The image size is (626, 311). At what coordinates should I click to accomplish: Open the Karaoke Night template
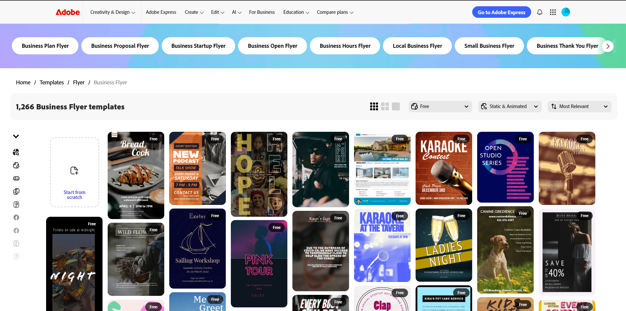pyautogui.click(x=567, y=168)
